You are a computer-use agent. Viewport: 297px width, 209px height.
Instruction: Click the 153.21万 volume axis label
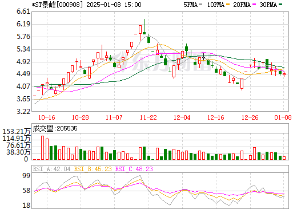(x=17, y=132)
